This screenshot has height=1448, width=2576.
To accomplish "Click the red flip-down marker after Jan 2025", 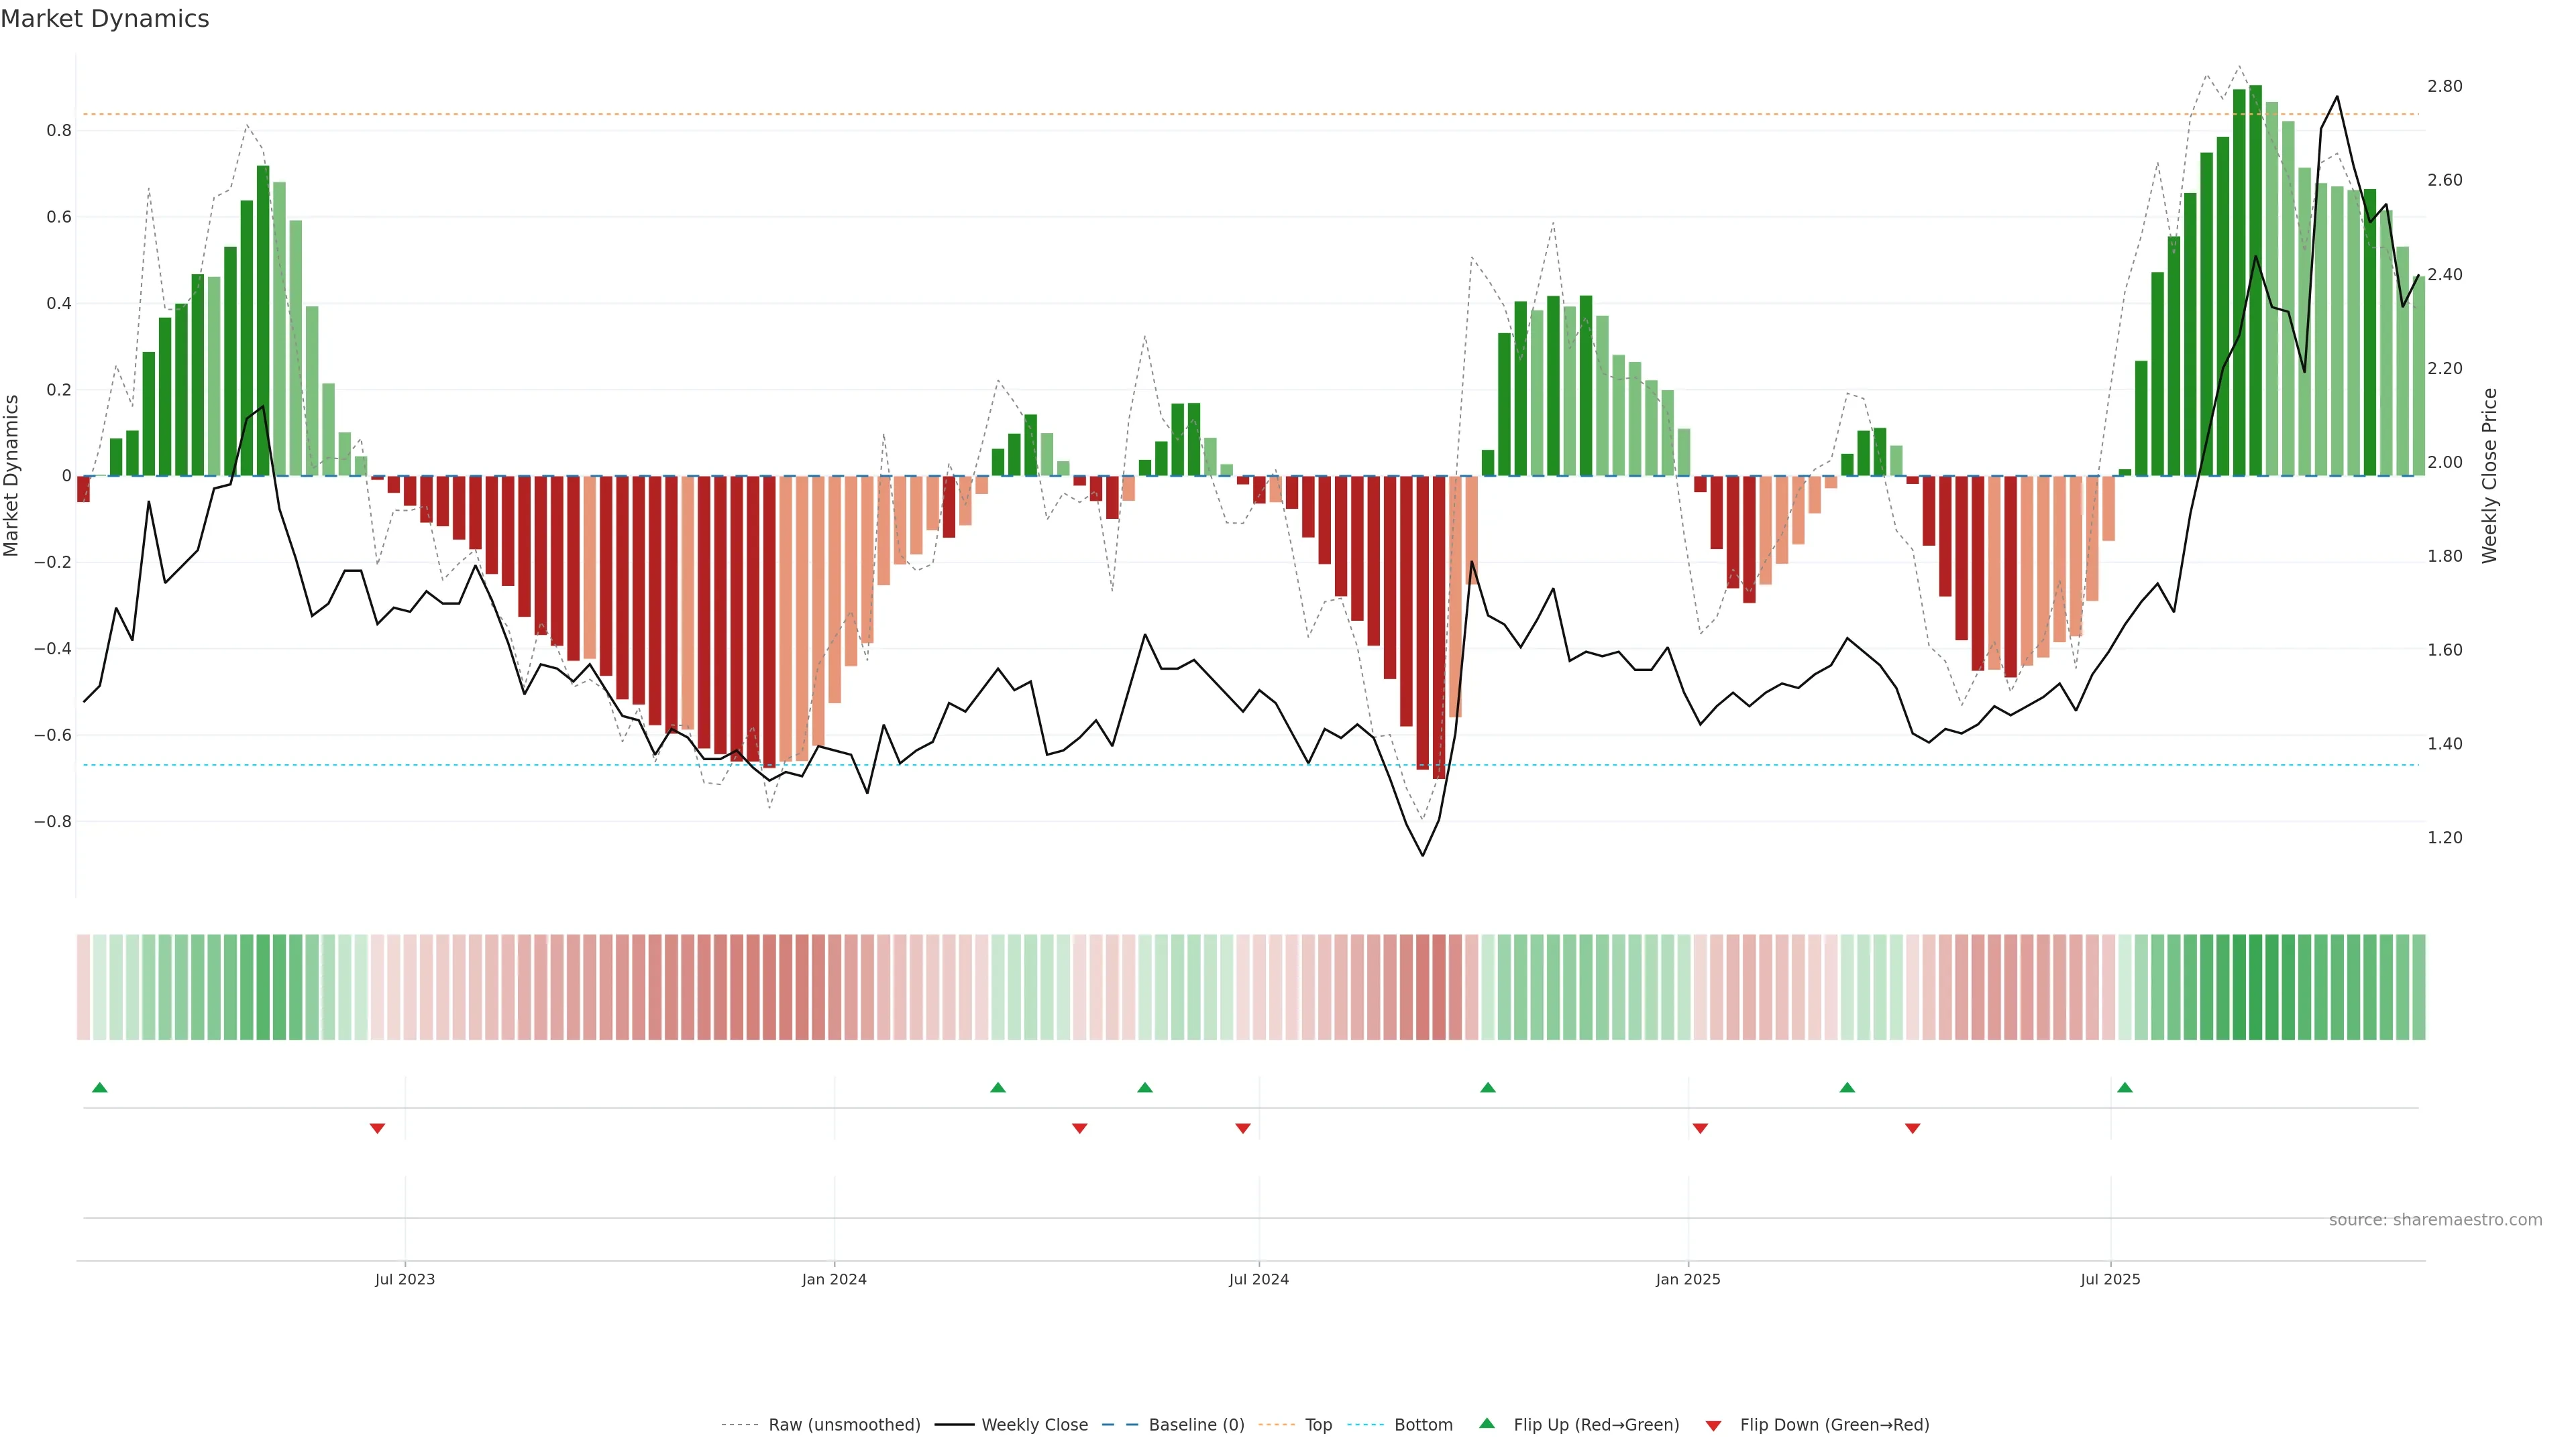I will click(1700, 1128).
